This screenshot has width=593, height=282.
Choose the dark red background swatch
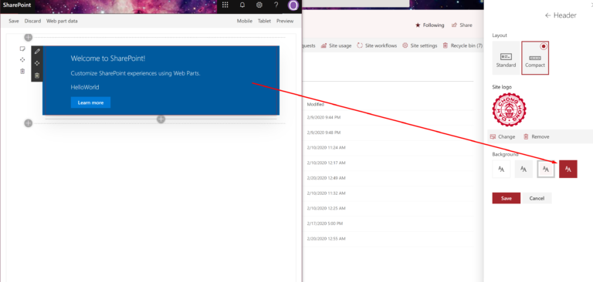click(x=568, y=170)
